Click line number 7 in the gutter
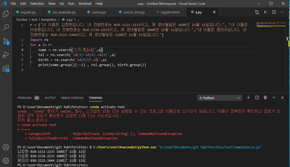The image size is (290, 167). [22, 65]
